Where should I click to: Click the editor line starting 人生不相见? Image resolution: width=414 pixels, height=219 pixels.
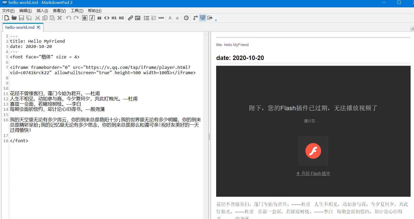pos(74,99)
